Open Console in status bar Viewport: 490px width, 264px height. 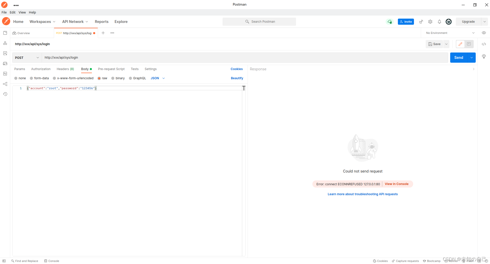click(52, 261)
